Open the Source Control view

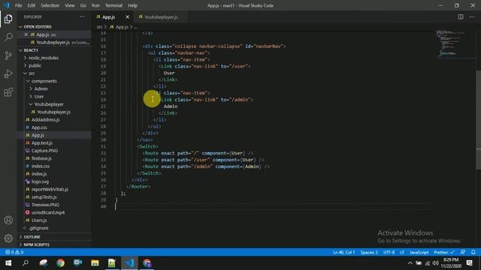click(x=8, y=55)
